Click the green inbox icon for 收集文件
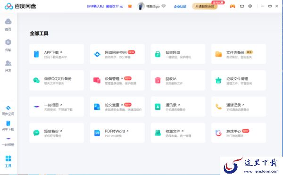The width and height of the screenshot is (283, 175). (x=158, y=133)
